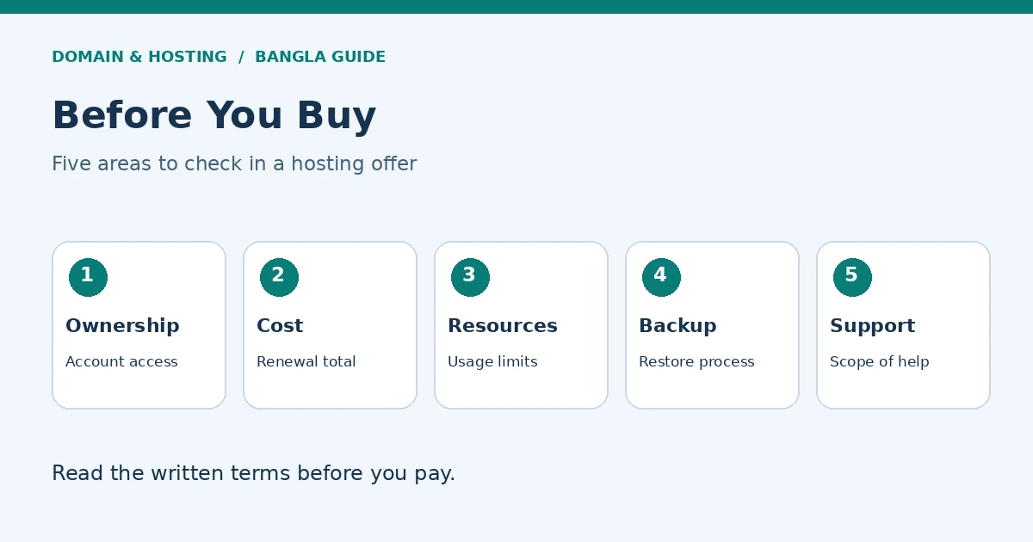This screenshot has width=1033, height=542.
Task: Open the Backup card heading
Action: pos(677,326)
